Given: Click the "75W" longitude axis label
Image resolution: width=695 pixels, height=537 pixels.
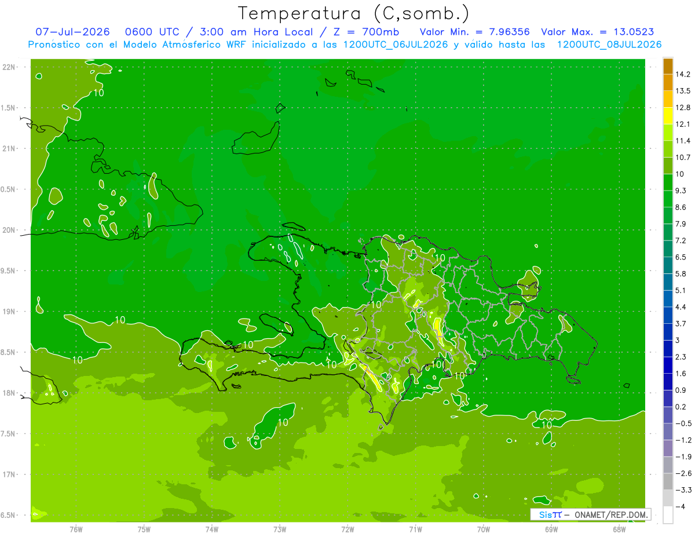Looking at the screenshot, I should coord(144,529).
